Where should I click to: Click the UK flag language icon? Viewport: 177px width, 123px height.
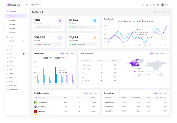click(x=158, y=5)
